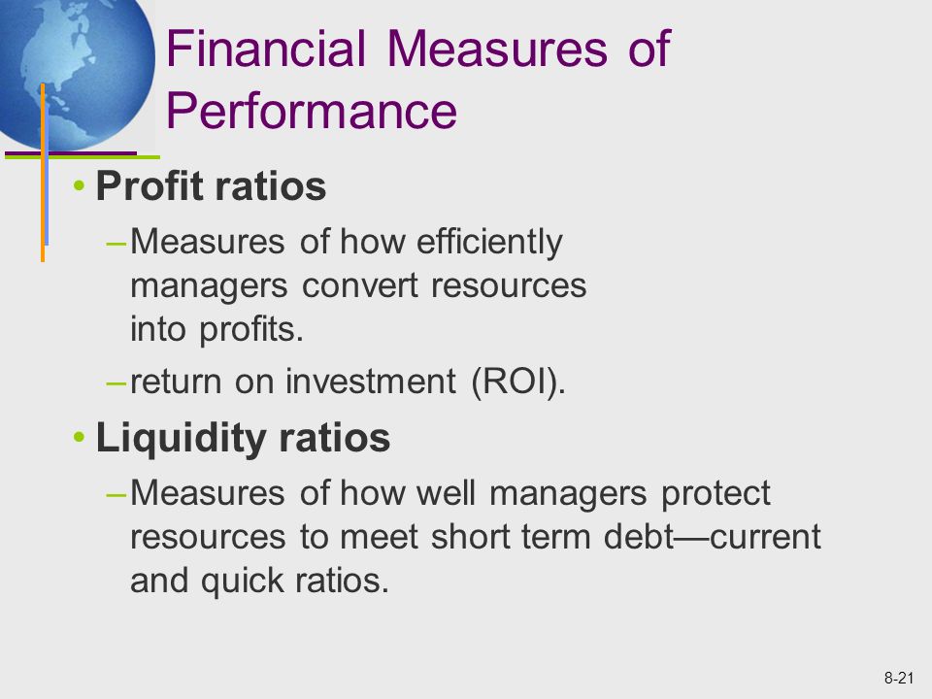Click the vertical orange line decoration
The image size is (932, 699).
click(43, 173)
